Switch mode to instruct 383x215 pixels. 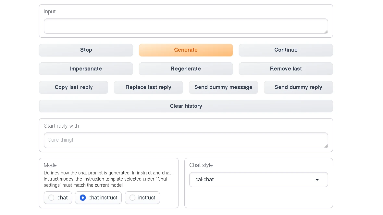[132, 197]
